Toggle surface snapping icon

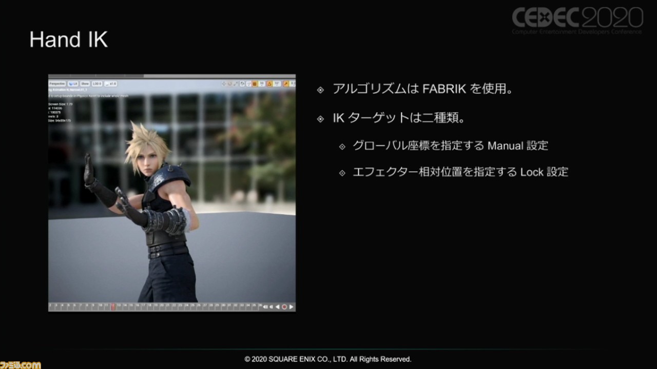[x=248, y=84]
